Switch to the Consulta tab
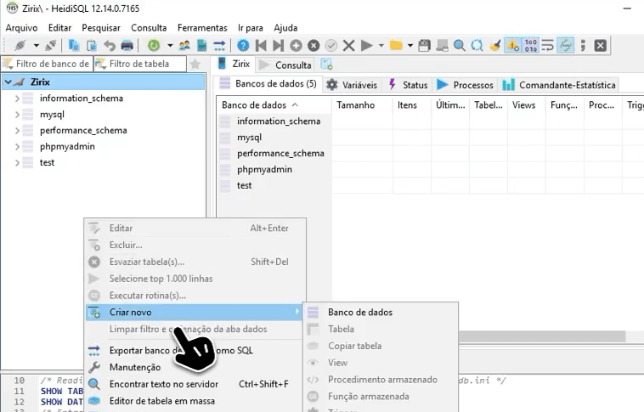The height and width of the screenshot is (412, 644). click(x=285, y=65)
